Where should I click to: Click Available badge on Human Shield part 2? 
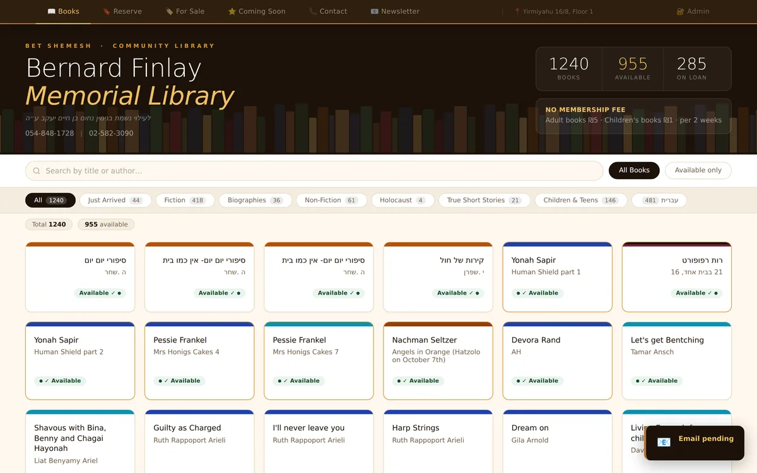pyautogui.click(x=60, y=381)
